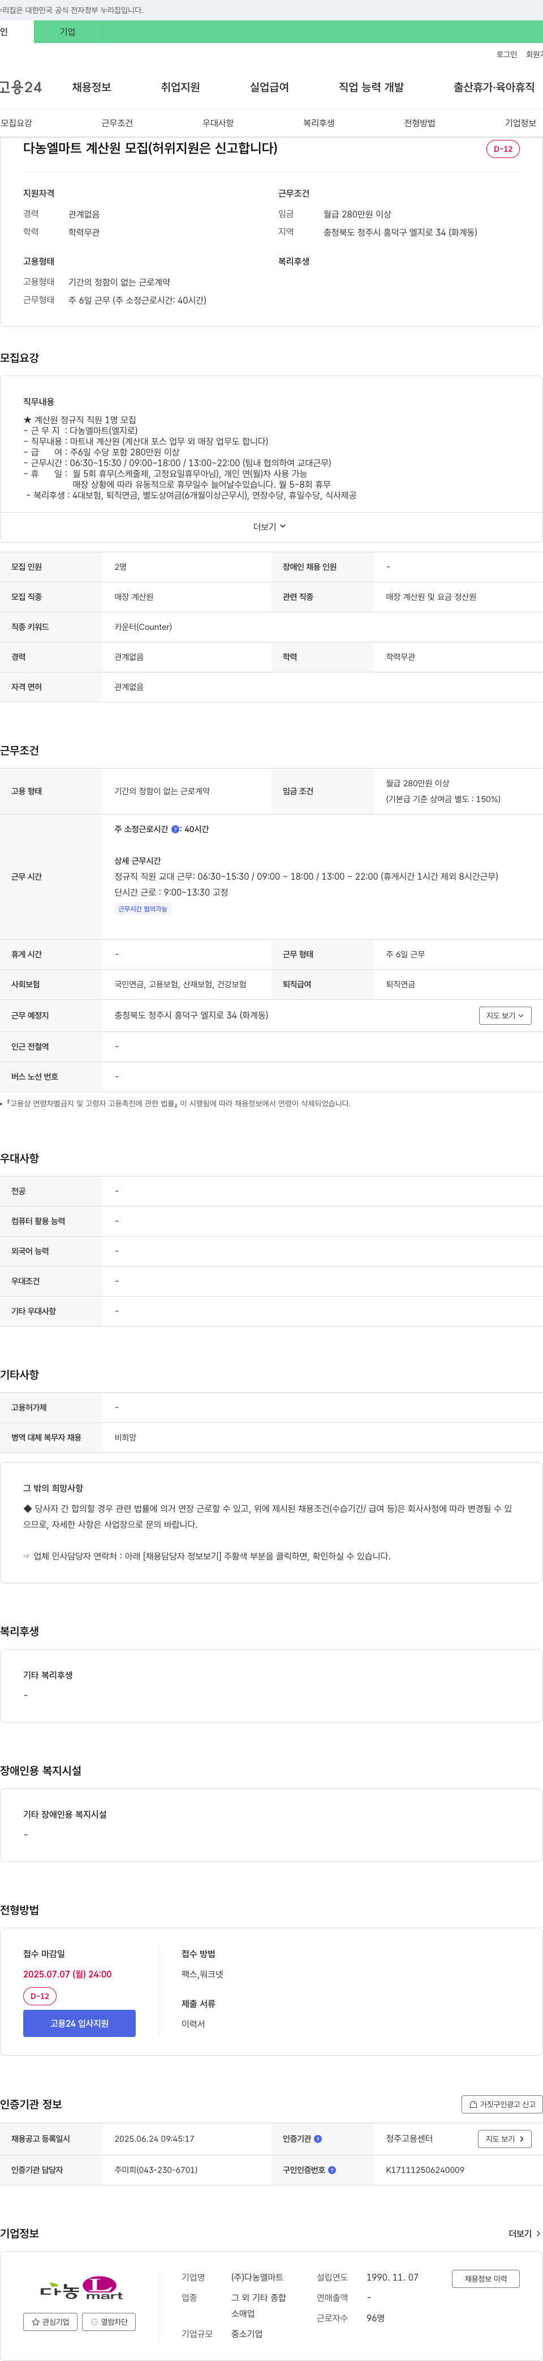Viewport: 543px width, 2361px height.
Task: Click the 주 소정근로시간 help icon
Action: pyautogui.click(x=176, y=829)
